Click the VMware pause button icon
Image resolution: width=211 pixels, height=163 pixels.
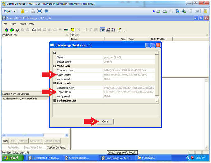22,11
